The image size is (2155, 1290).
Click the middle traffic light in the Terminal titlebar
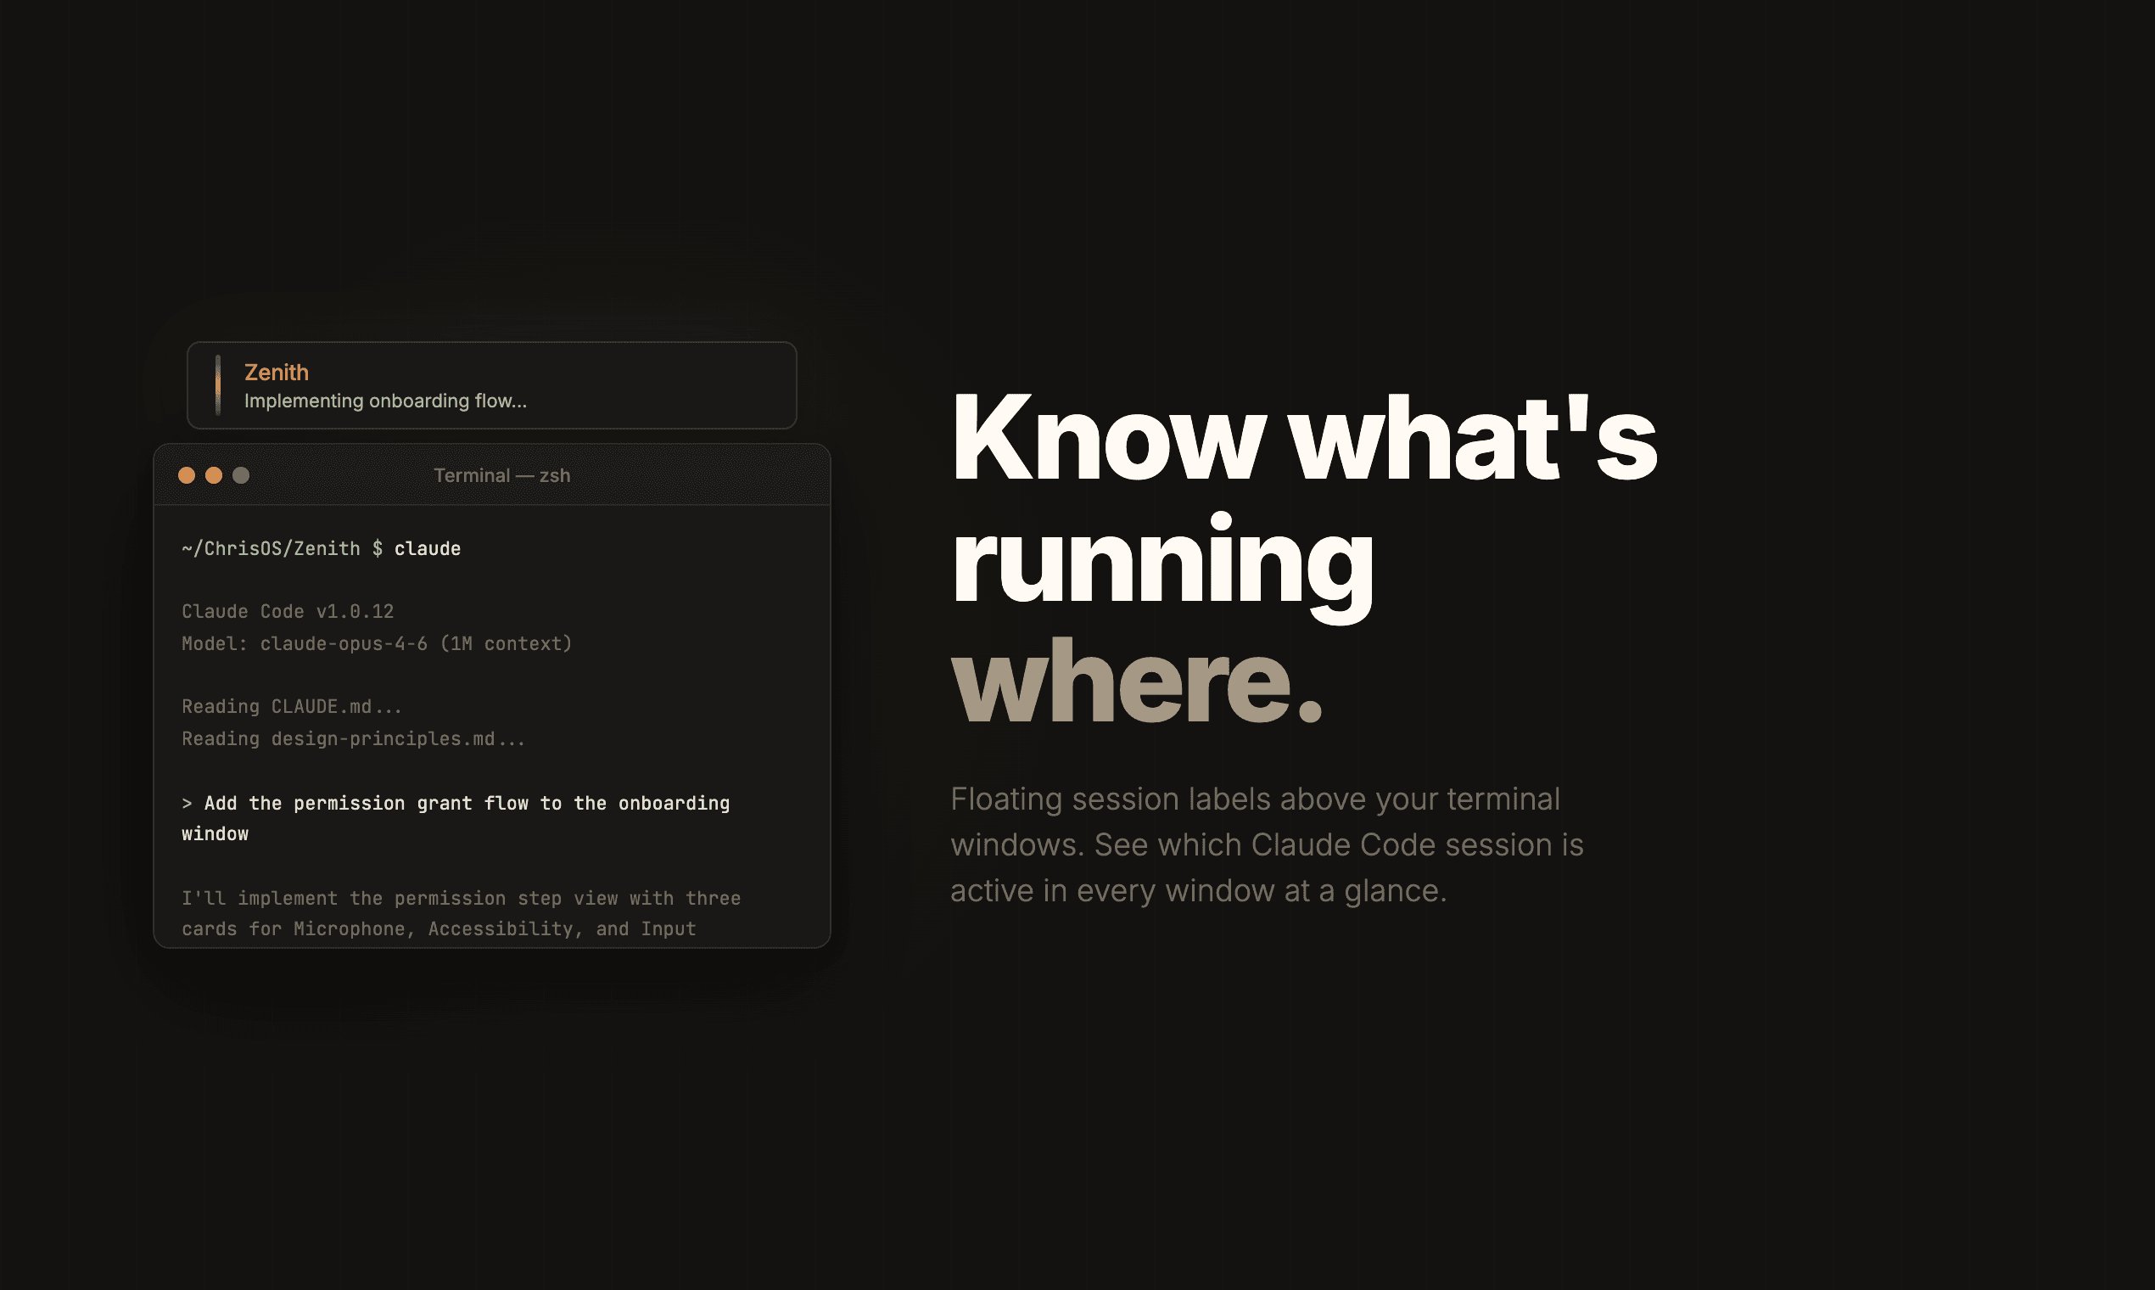point(214,474)
